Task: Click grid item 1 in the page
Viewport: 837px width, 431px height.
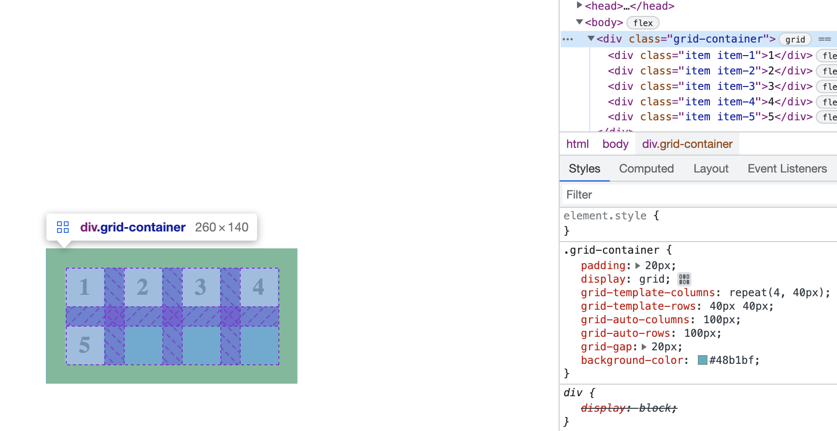Action: (85, 287)
